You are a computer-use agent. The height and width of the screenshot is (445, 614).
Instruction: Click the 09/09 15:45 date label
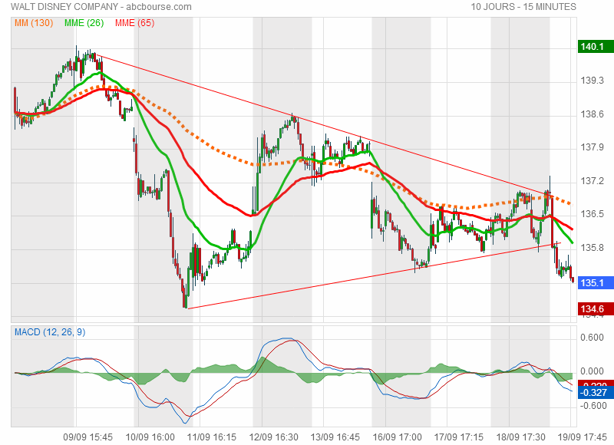click(x=88, y=437)
